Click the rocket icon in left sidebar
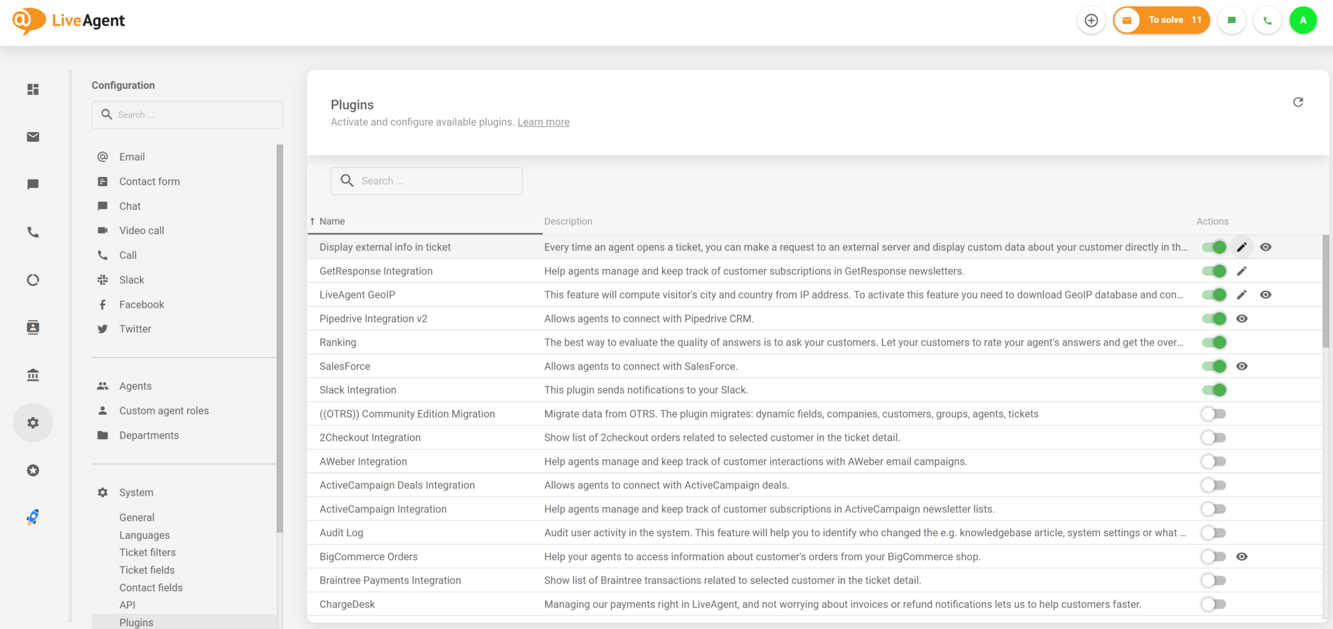The width and height of the screenshot is (1333, 629). point(33,517)
